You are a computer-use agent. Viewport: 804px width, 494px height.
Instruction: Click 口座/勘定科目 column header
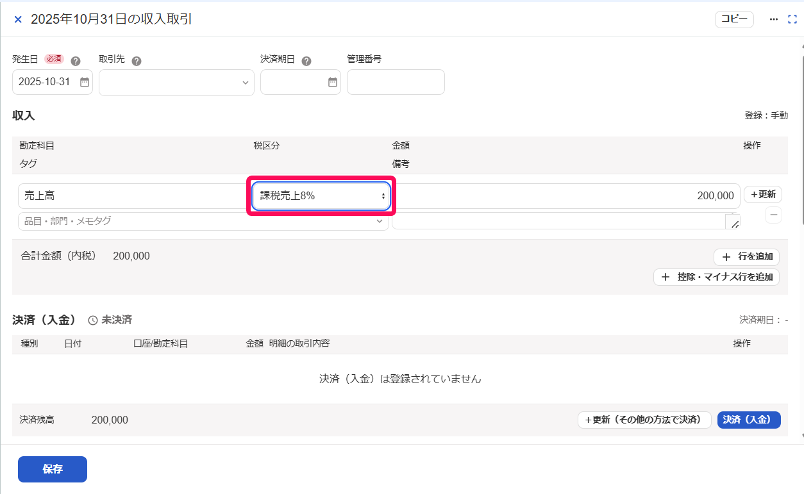(x=160, y=344)
